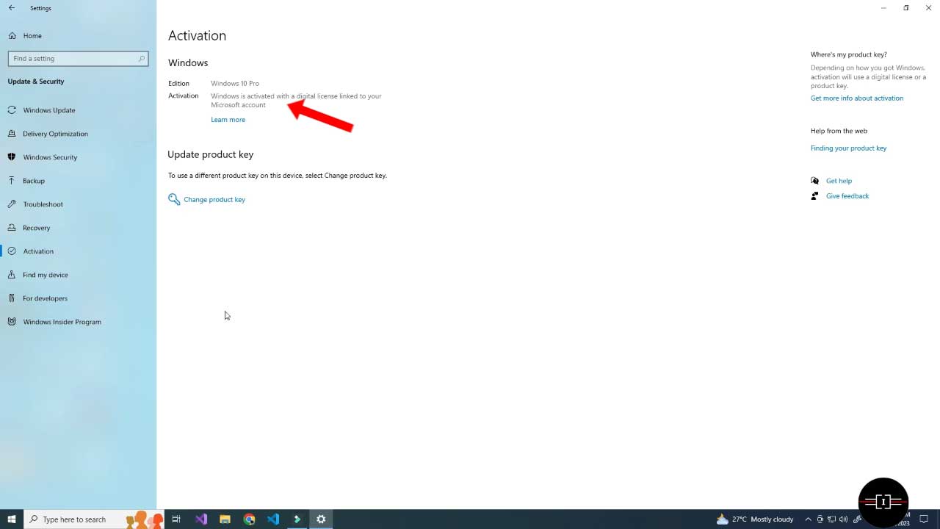Viewport: 940px width, 529px height.
Task: Click the Give feedback person icon
Action: click(814, 196)
